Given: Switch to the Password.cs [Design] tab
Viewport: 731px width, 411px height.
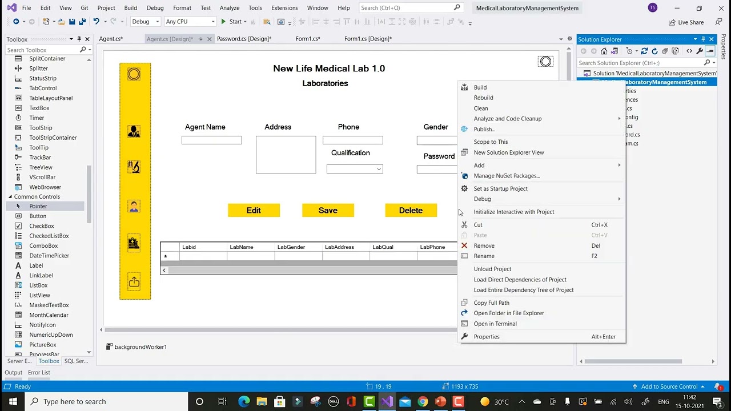Looking at the screenshot, I should click(244, 39).
